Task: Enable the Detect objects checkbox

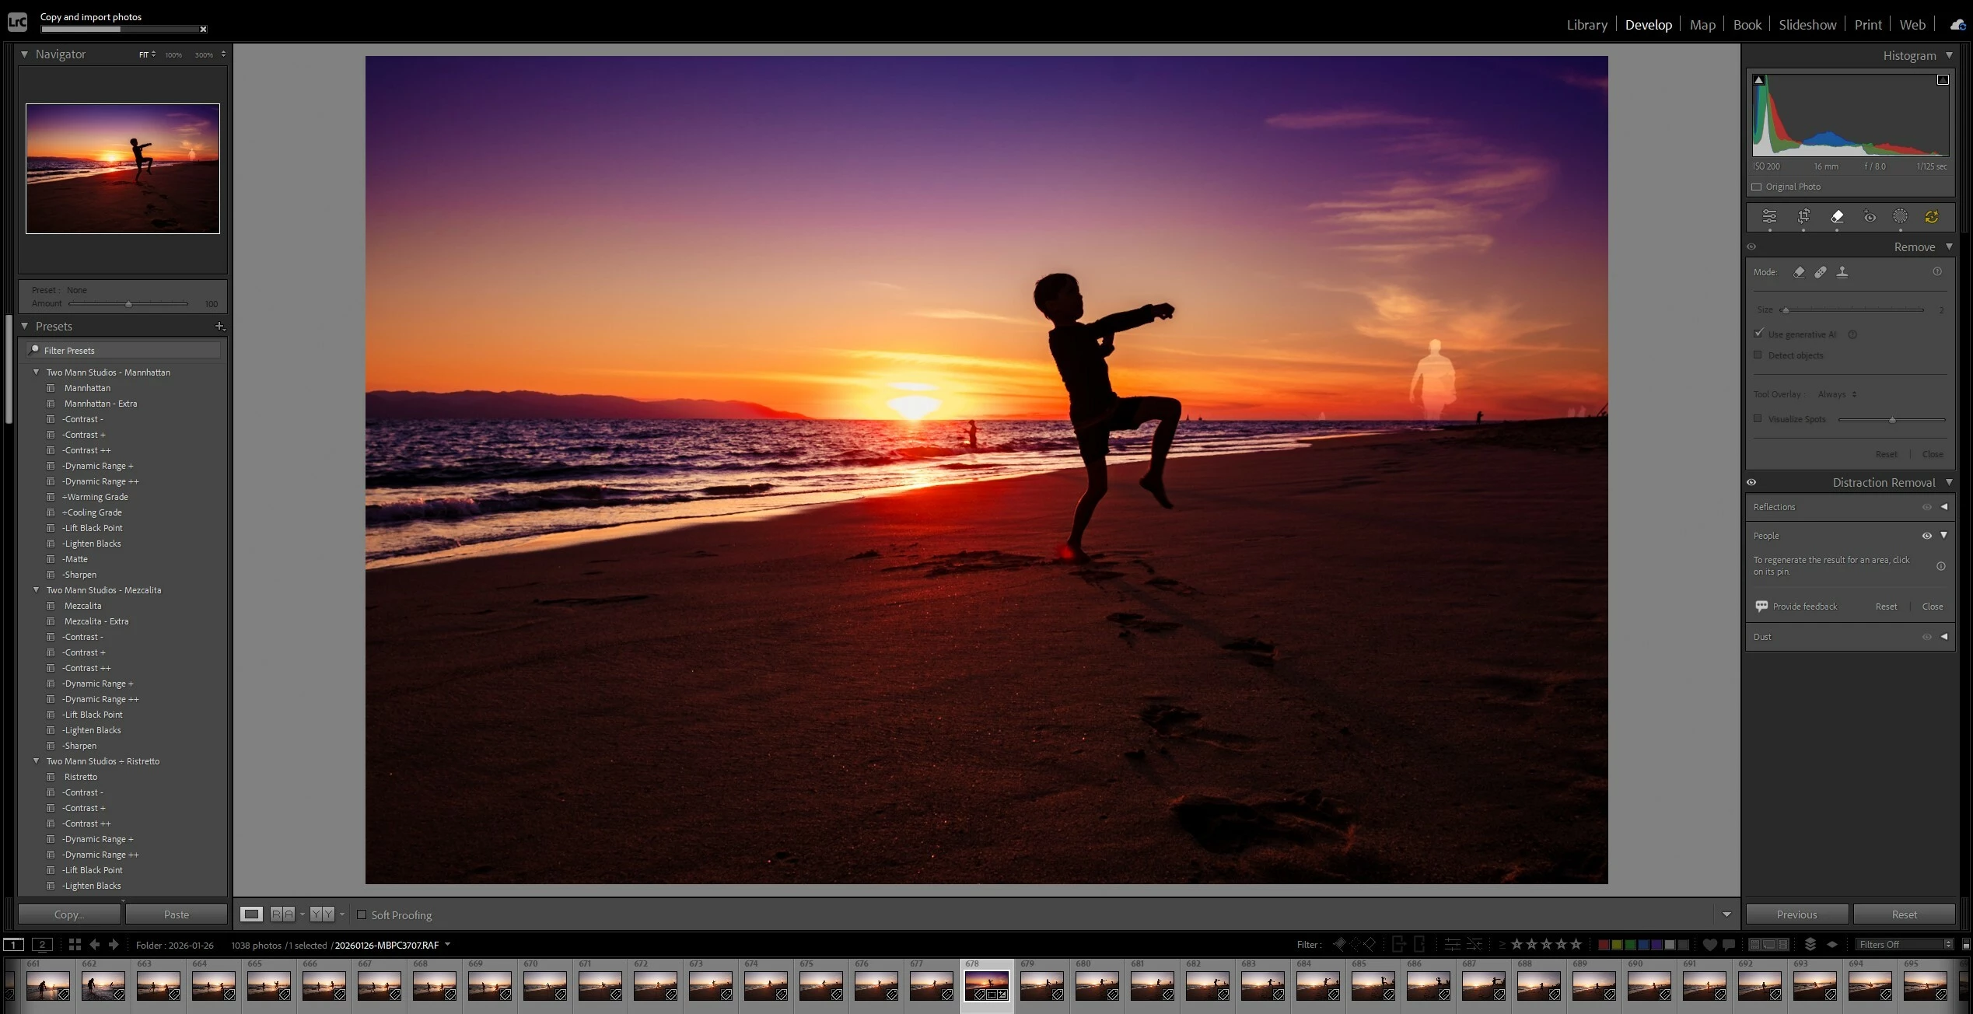Action: (1758, 355)
